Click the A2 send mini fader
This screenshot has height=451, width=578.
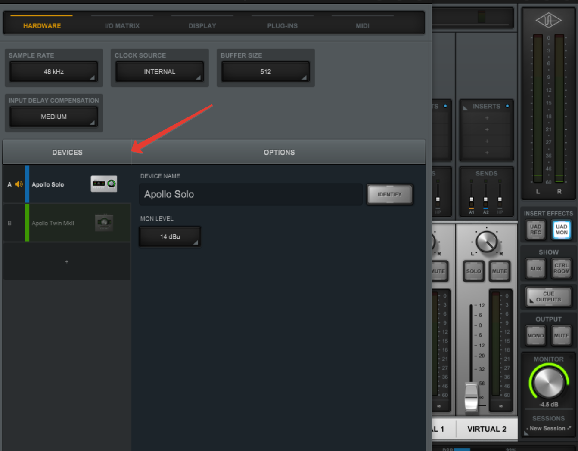coord(485,200)
